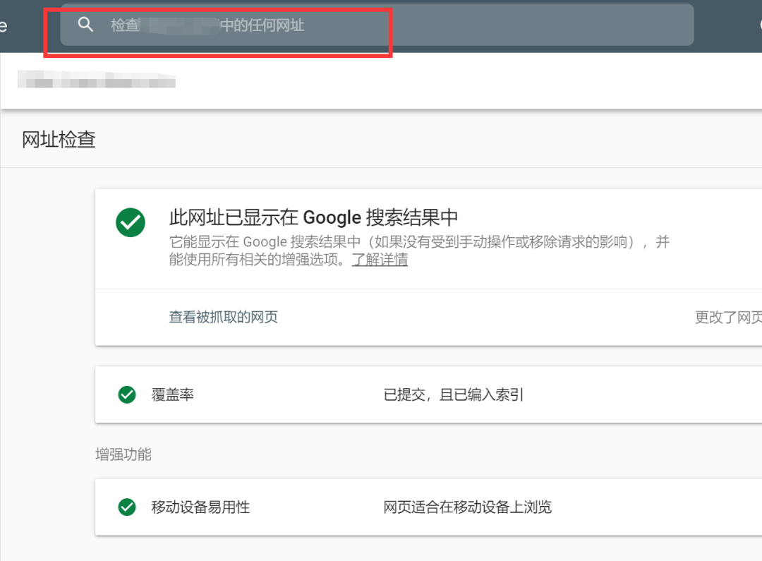This screenshot has height=561, width=762.
Task: Click green check icon beside 移动设备易用性
Action: (127, 507)
